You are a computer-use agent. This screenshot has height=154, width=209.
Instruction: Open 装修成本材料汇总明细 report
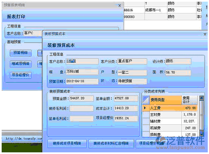coord(111,144)
